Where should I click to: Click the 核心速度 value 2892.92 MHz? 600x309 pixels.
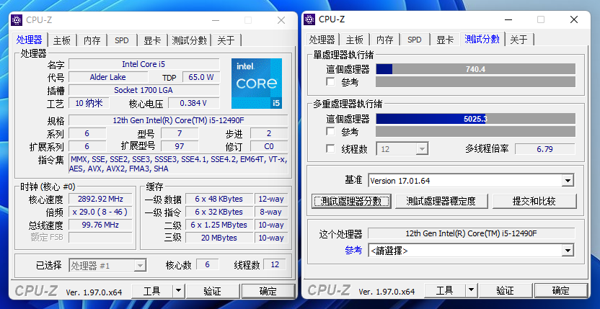tap(100, 199)
